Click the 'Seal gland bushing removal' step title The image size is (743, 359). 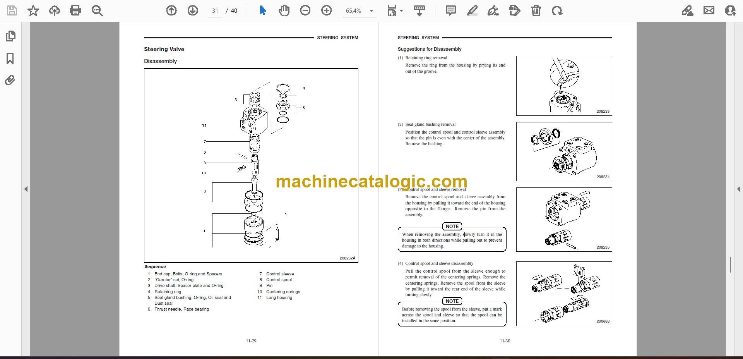pos(430,124)
